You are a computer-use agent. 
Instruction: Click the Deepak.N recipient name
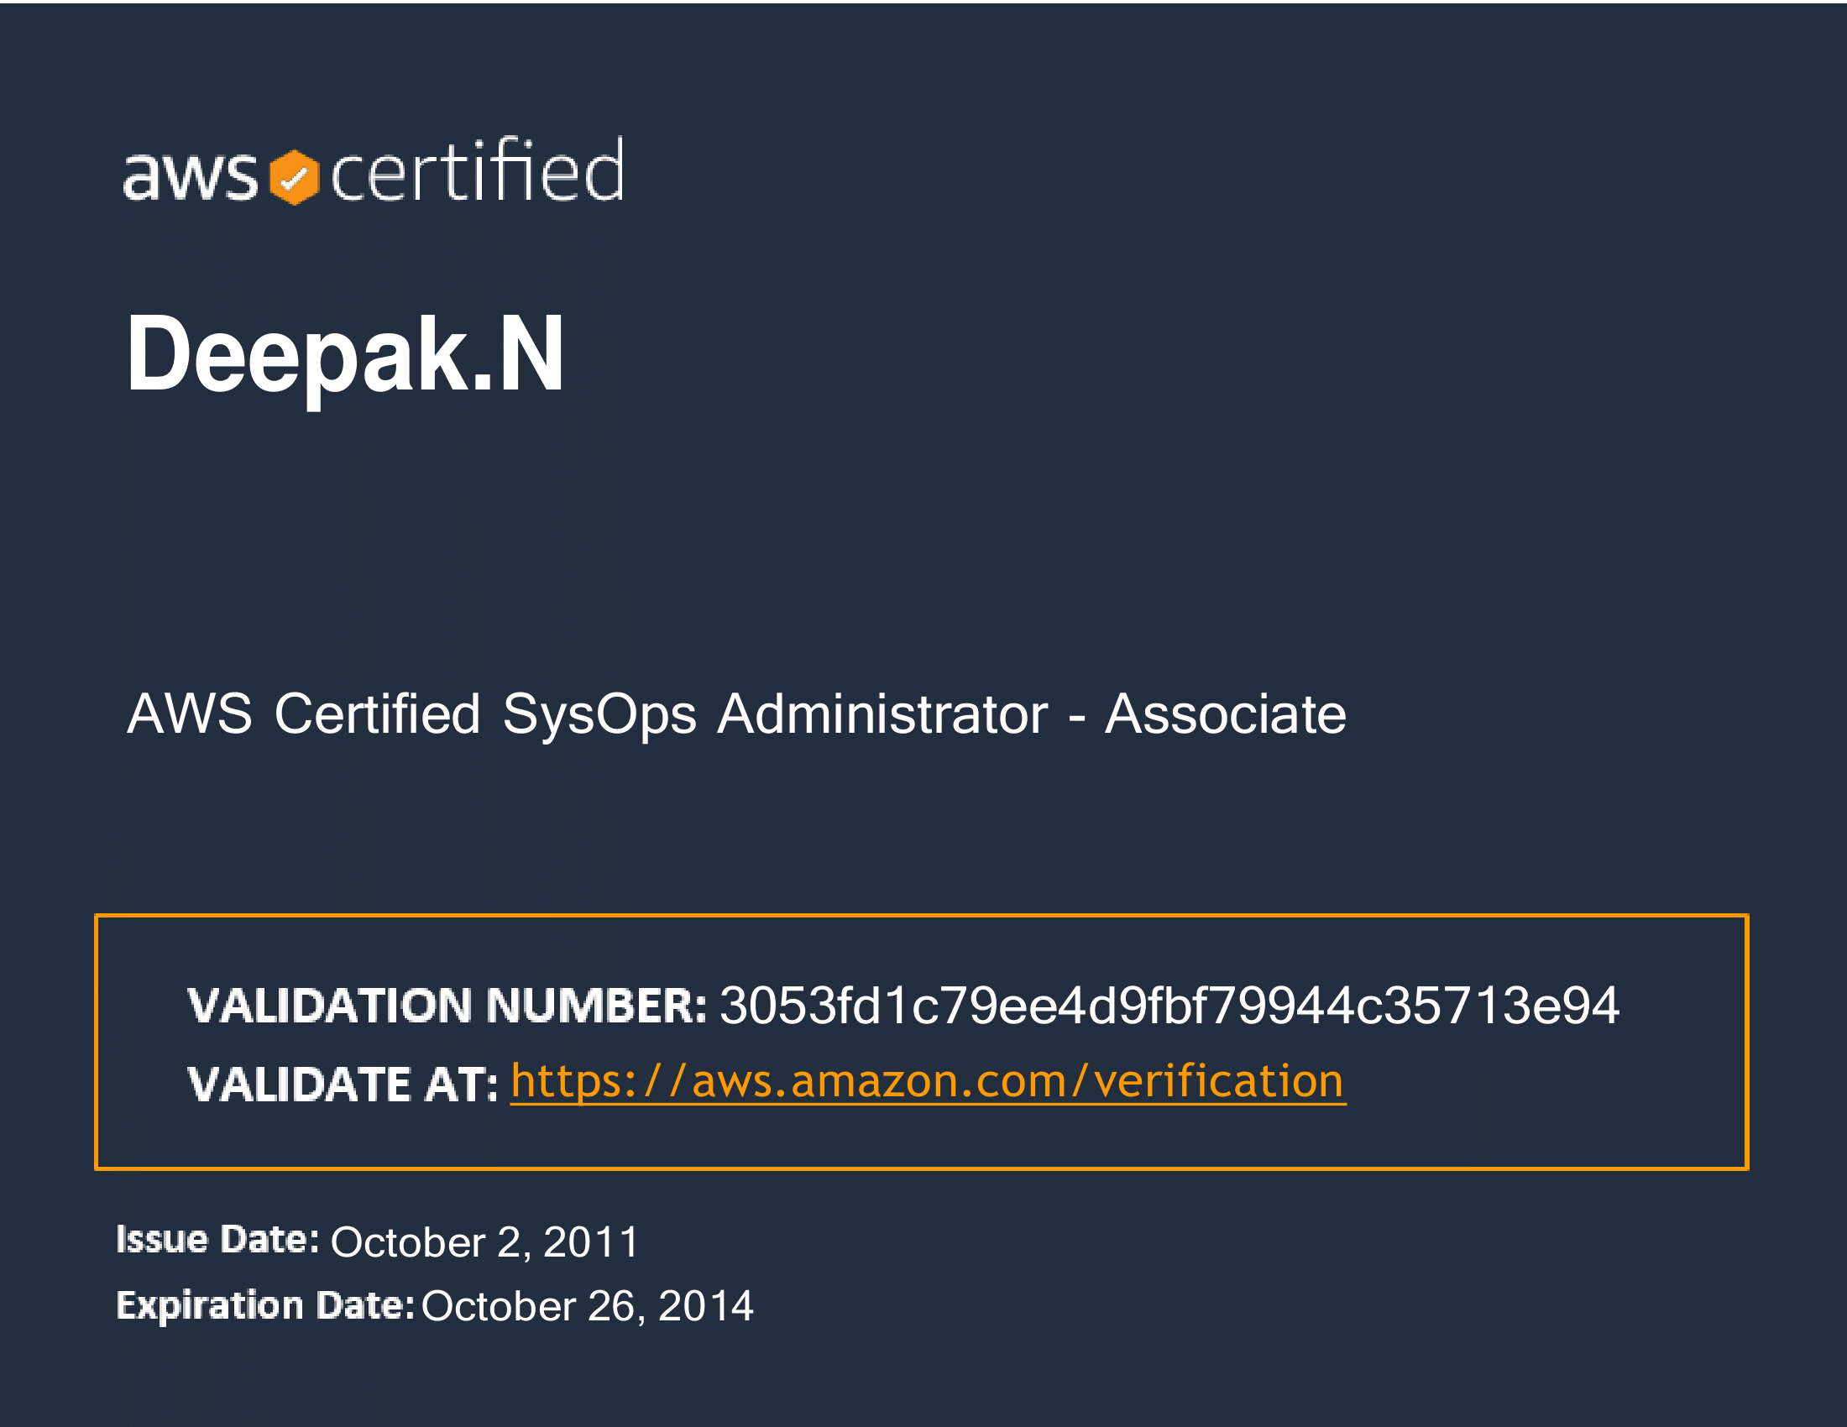(345, 353)
